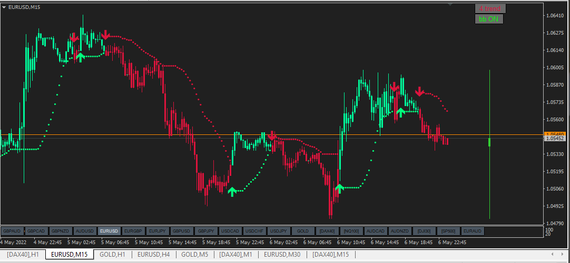Switch to the GOLD,H1 chart tab
570x263 pixels.
(x=112, y=255)
